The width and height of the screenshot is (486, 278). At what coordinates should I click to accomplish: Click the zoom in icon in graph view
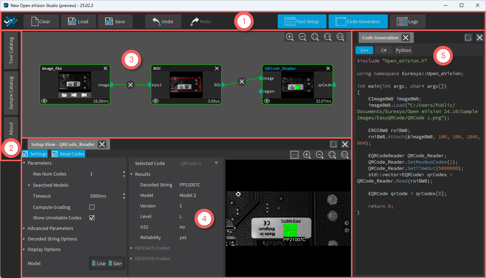pos(290,37)
